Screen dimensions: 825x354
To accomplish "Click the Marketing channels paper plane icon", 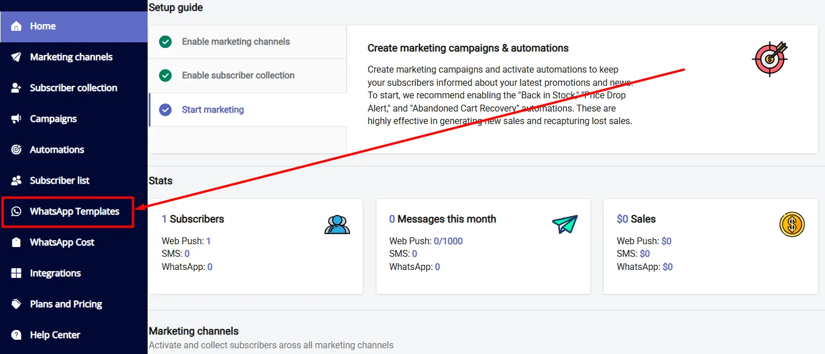I will pos(16,57).
